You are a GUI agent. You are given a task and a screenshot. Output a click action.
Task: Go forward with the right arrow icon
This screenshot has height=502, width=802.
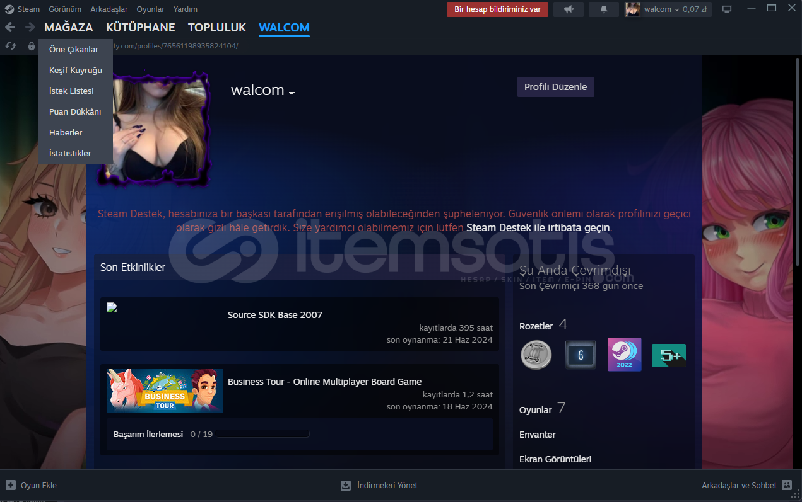click(30, 27)
